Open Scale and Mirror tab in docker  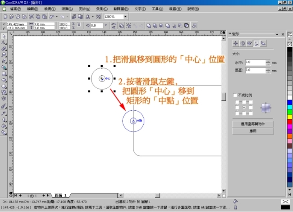click(x=249, y=43)
